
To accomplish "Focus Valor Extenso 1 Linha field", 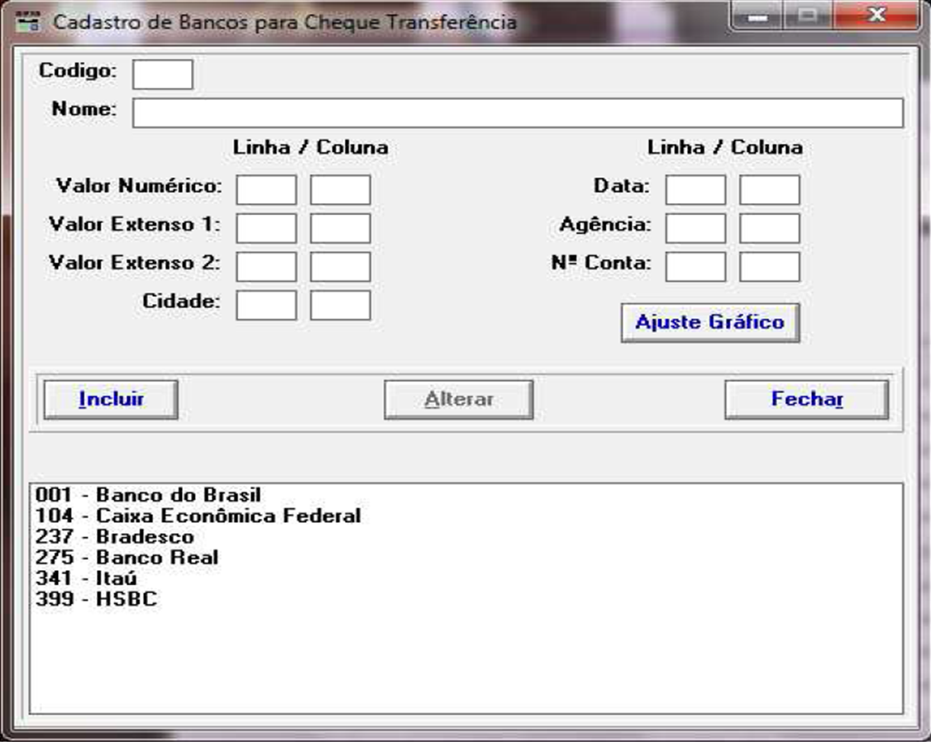I will click(x=266, y=228).
